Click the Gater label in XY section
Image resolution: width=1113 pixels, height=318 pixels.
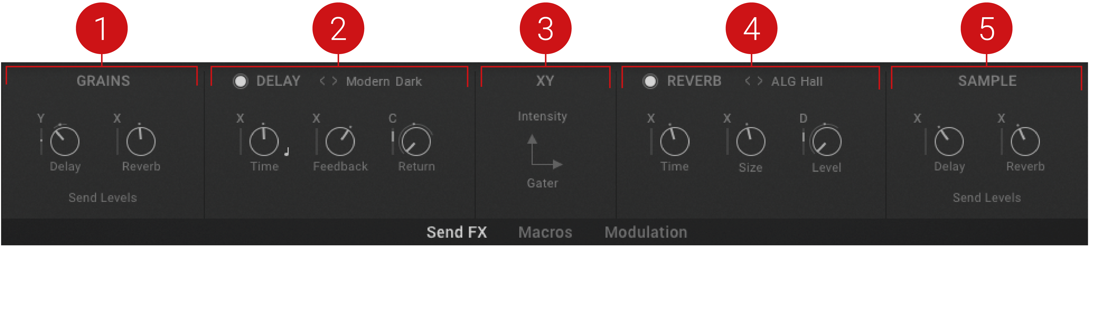[x=542, y=183]
